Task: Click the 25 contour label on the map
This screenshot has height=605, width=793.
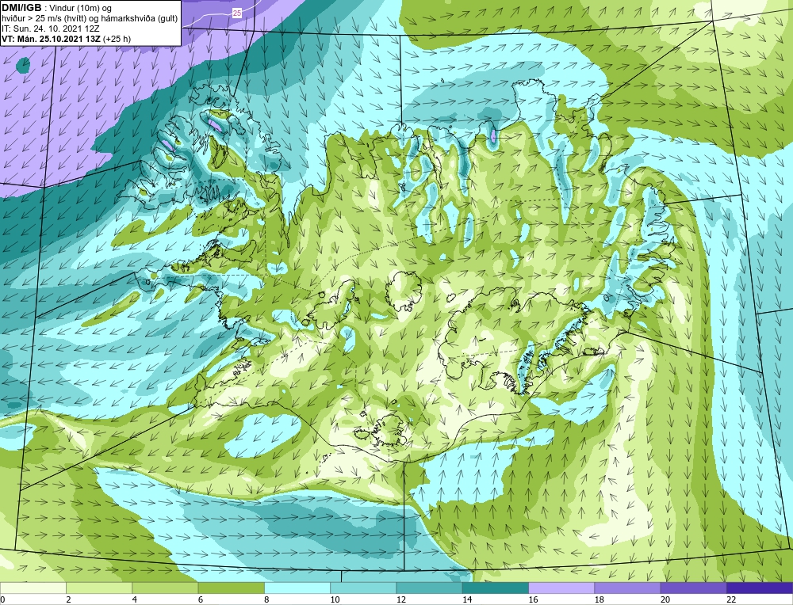Action: (237, 13)
